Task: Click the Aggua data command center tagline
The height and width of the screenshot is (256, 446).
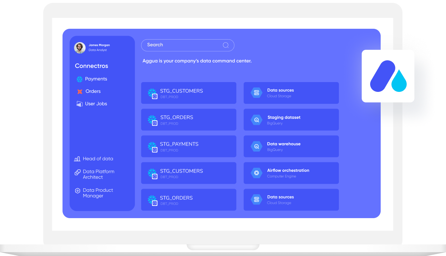Action: pos(197,61)
